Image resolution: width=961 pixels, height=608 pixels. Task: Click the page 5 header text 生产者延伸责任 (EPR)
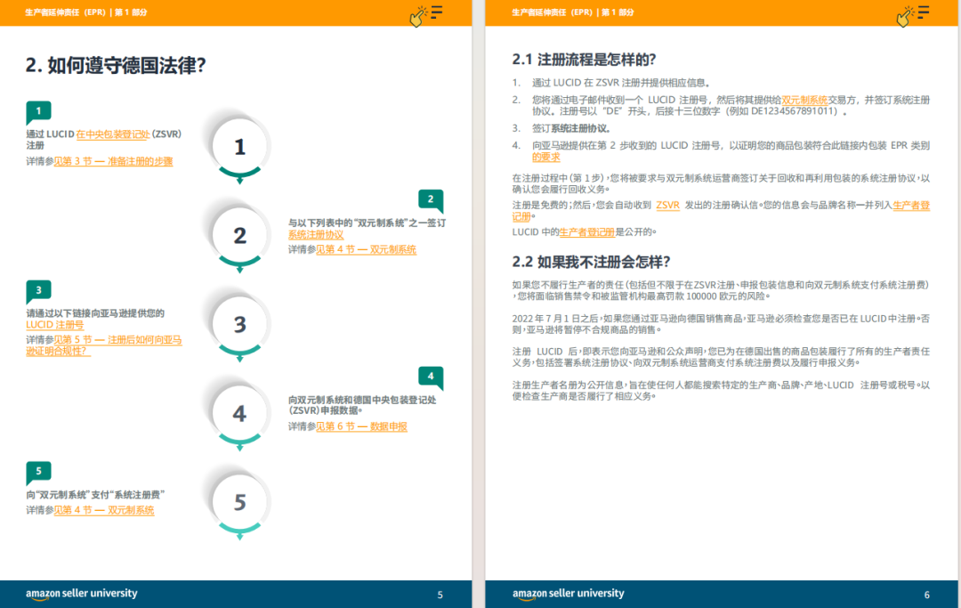[x=65, y=12]
